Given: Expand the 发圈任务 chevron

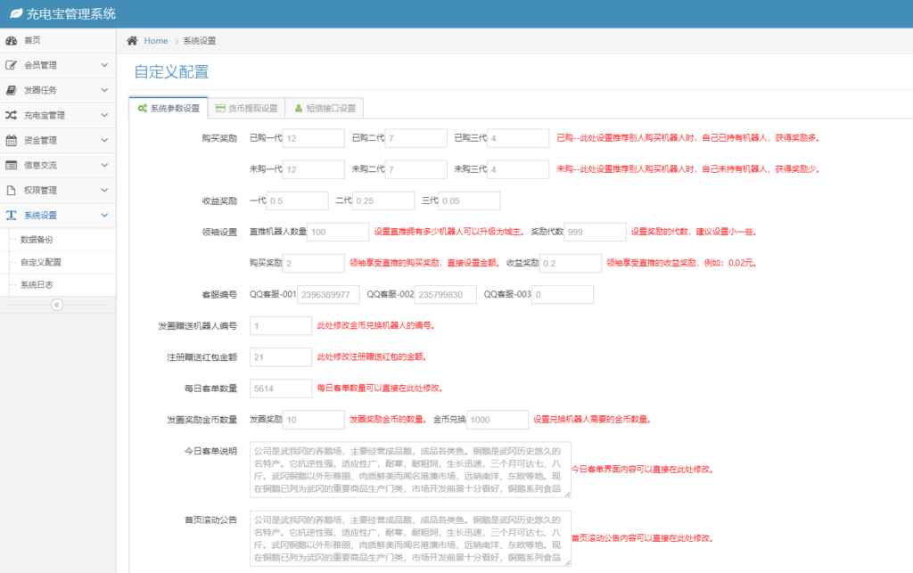Looking at the screenshot, I should click(104, 90).
